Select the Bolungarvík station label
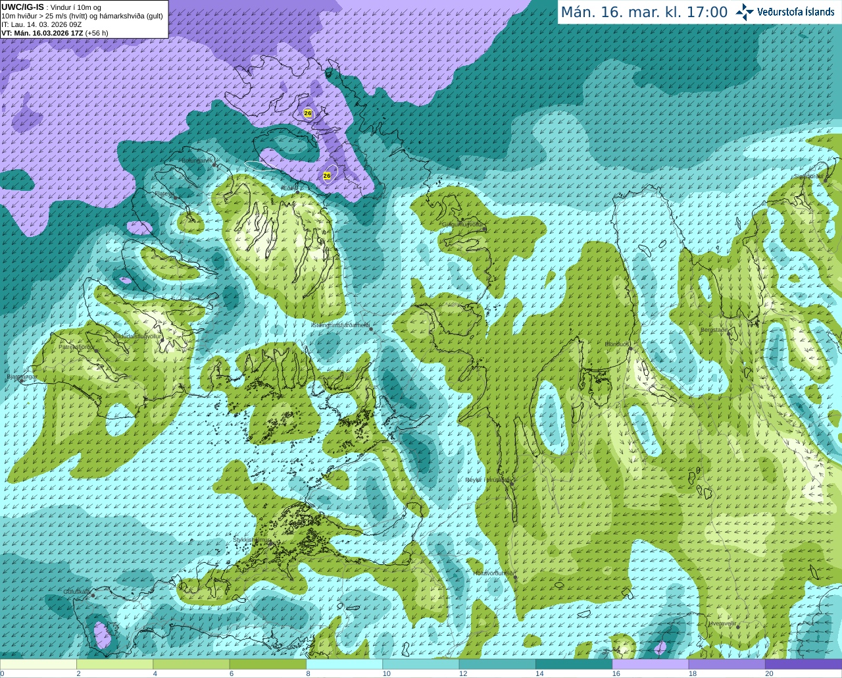 click(197, 161)
